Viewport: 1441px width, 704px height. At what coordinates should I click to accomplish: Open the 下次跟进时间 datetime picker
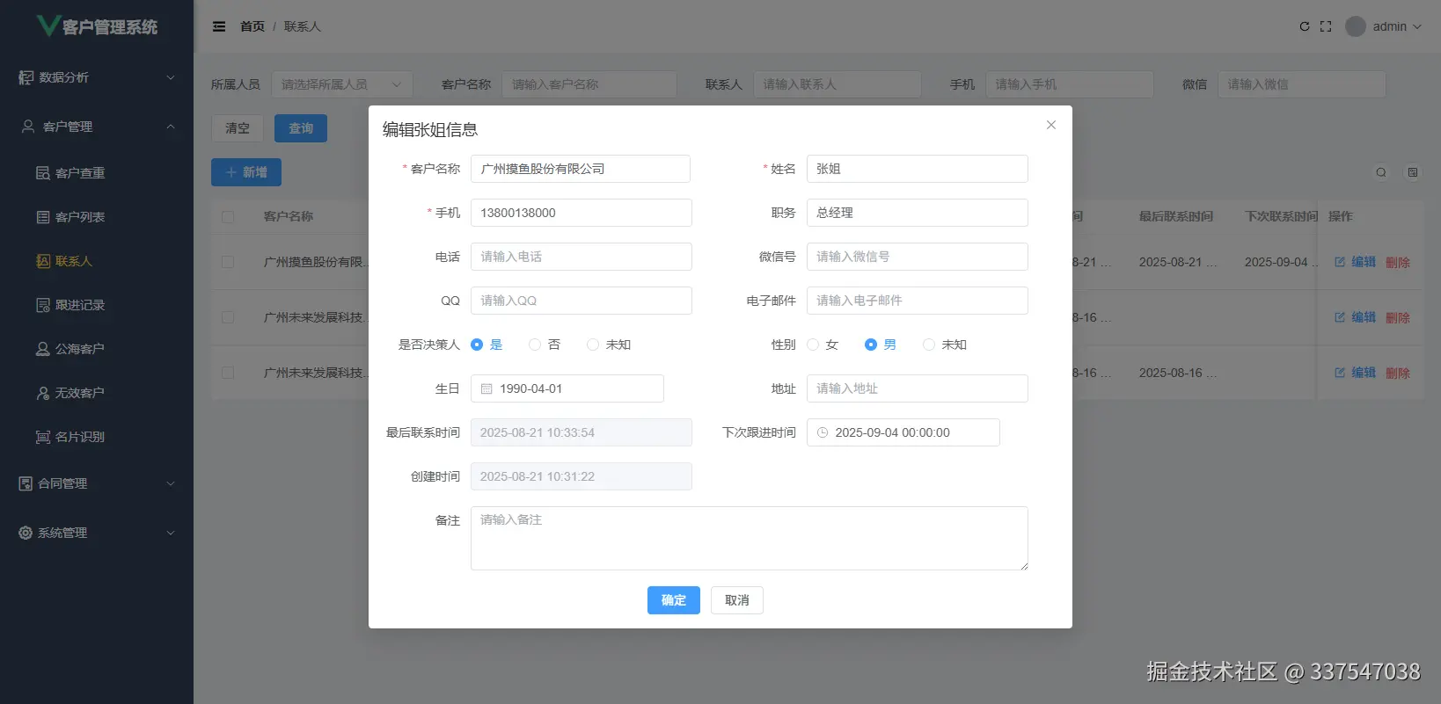coord(903,432)
